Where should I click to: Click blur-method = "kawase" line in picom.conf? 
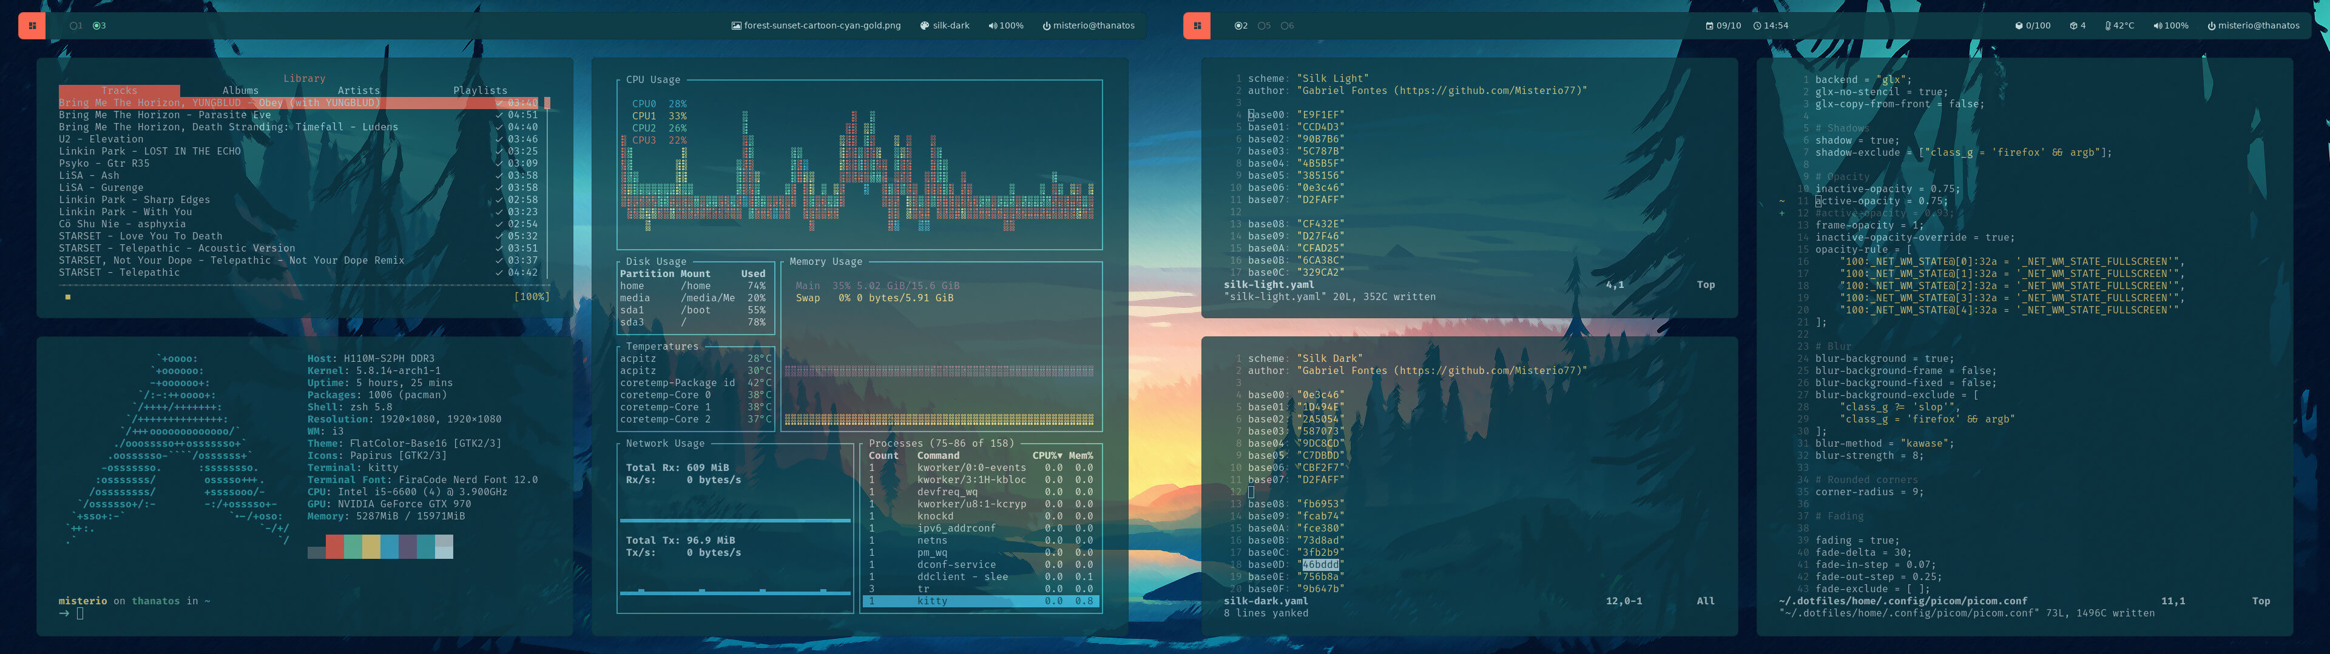click(x=1884, y=444)
